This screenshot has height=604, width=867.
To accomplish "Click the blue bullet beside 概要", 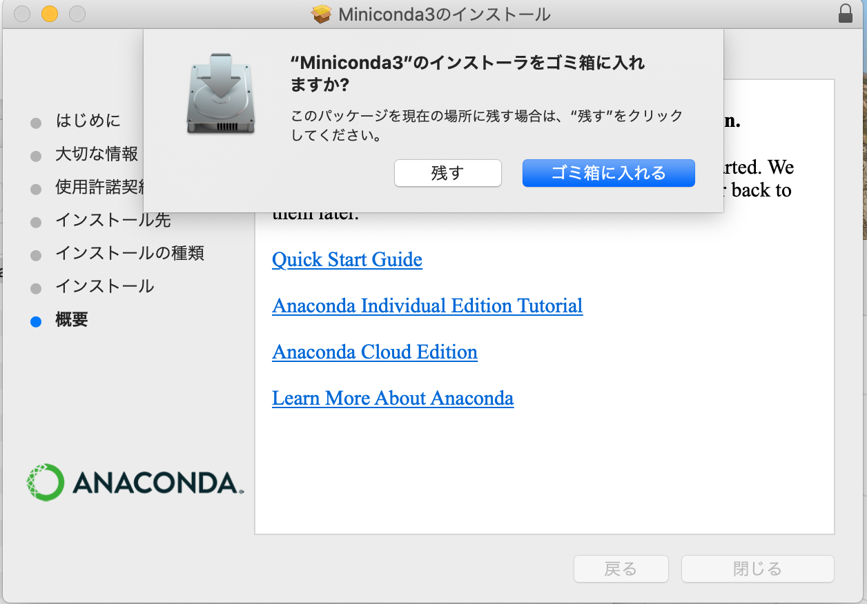I will pos(36,321).
